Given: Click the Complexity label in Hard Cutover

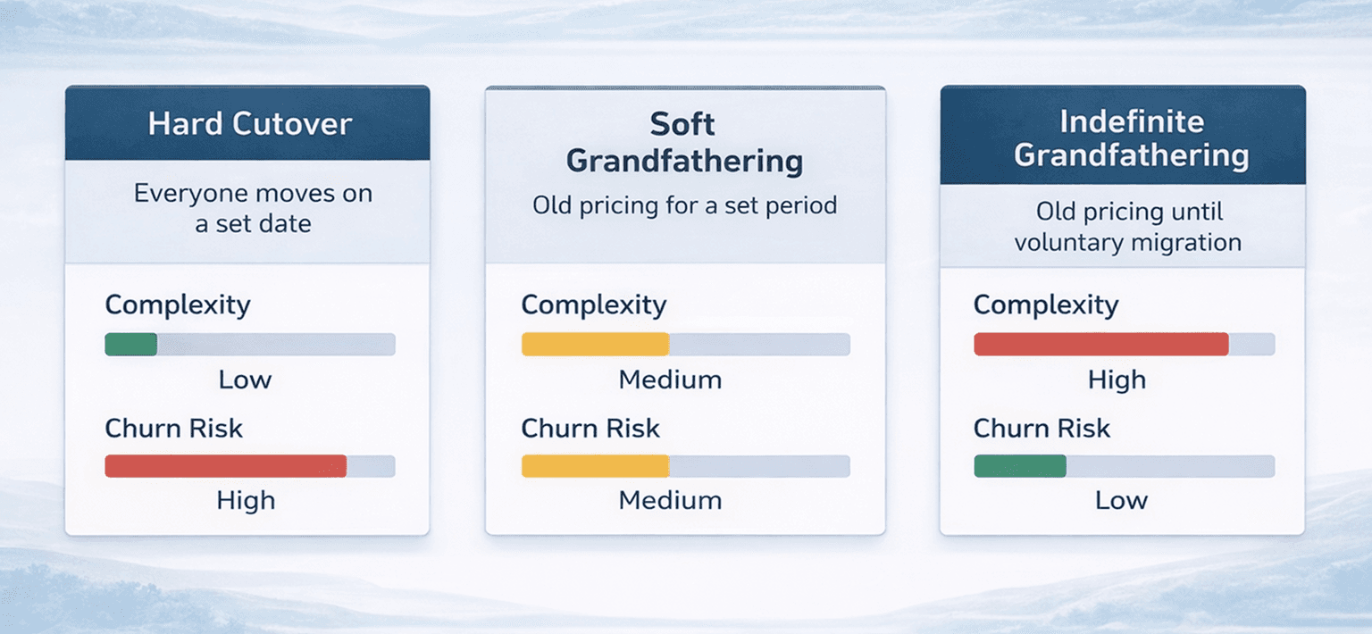Looking at the screenshot, I should tap(178, 305).
